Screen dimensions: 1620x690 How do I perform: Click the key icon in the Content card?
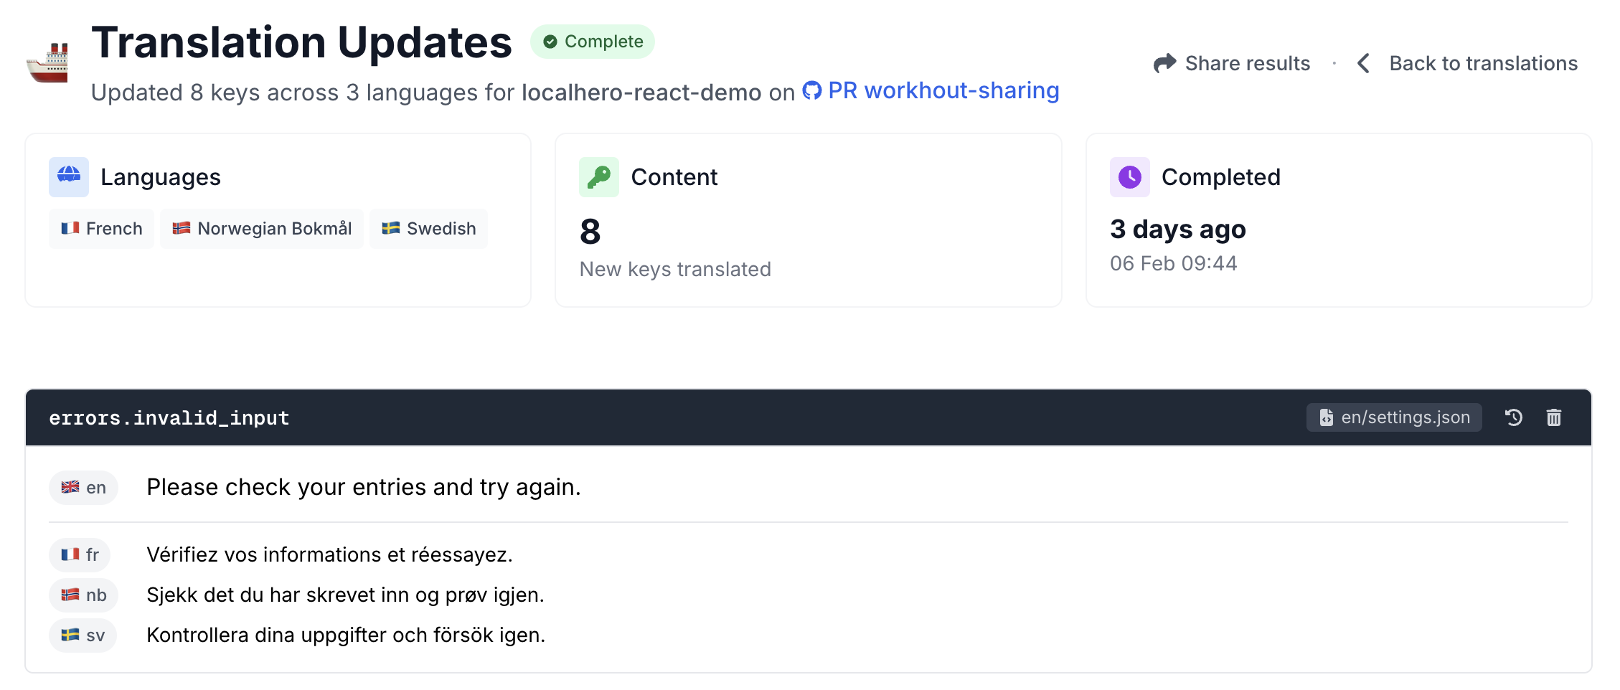(599, 176)
